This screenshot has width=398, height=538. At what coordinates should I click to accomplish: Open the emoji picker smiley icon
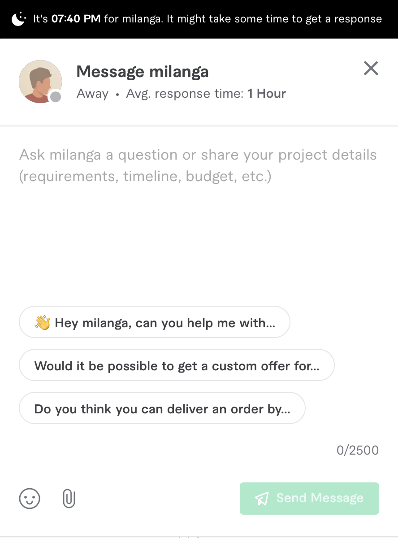30,498
